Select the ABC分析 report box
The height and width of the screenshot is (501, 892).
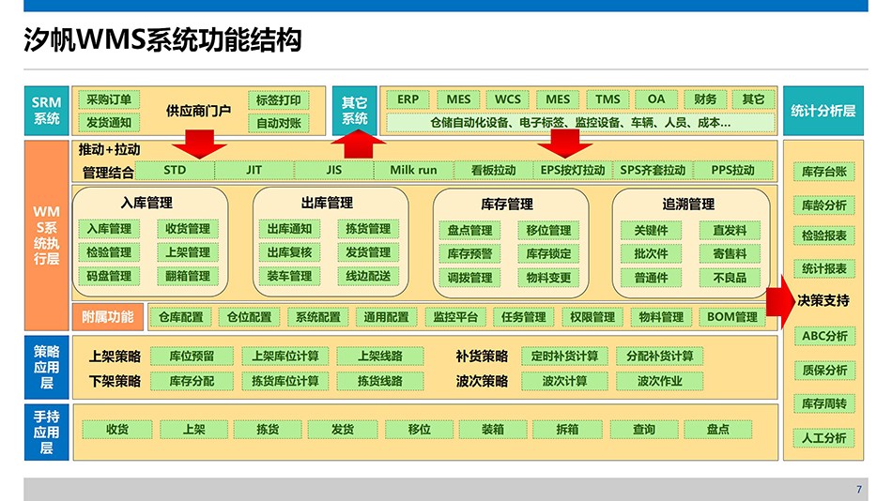824,336
